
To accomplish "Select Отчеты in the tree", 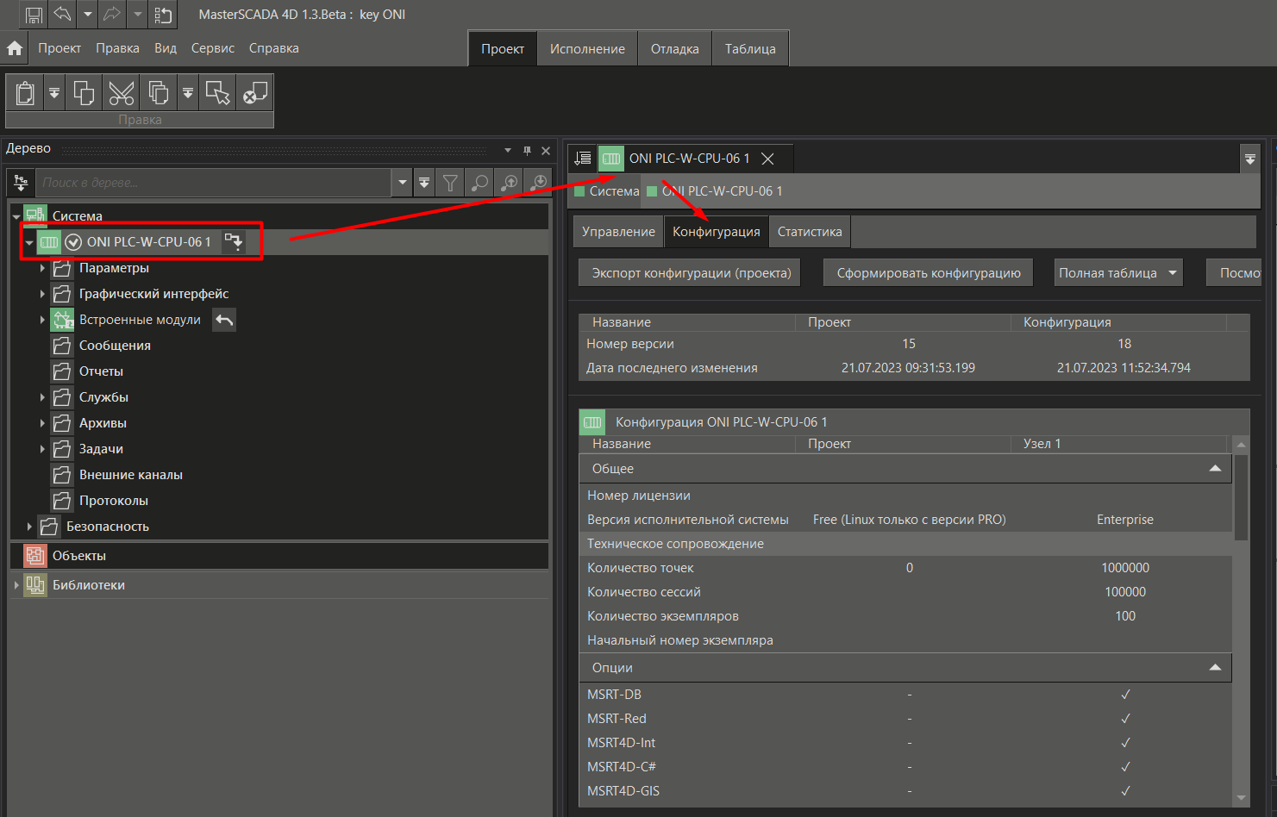I will coord(101,371).
